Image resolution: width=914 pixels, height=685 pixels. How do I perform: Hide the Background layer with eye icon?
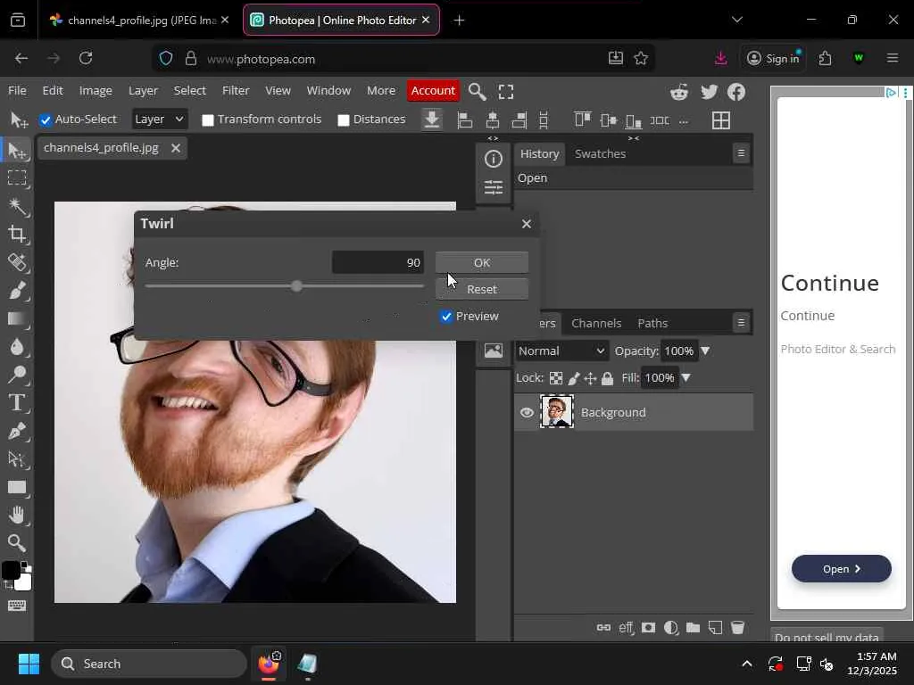coord(527,412)
